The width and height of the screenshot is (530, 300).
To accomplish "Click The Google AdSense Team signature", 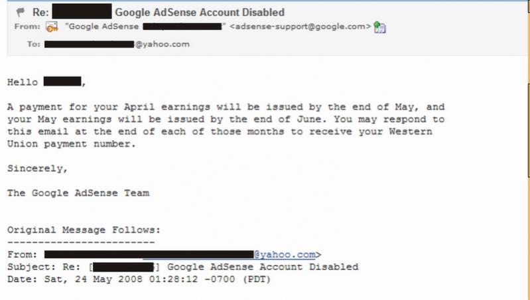I will coord(78,193).
